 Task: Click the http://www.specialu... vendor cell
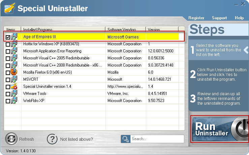click(x=125, y=86)
